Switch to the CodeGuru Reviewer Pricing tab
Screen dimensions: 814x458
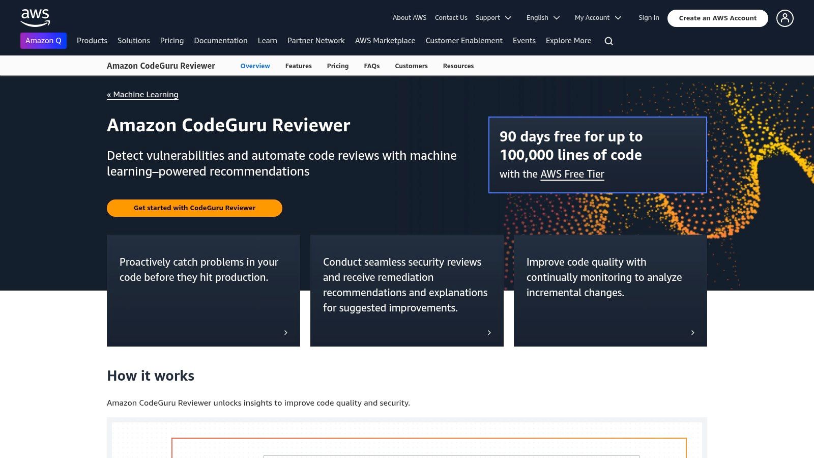coord(338,66)
